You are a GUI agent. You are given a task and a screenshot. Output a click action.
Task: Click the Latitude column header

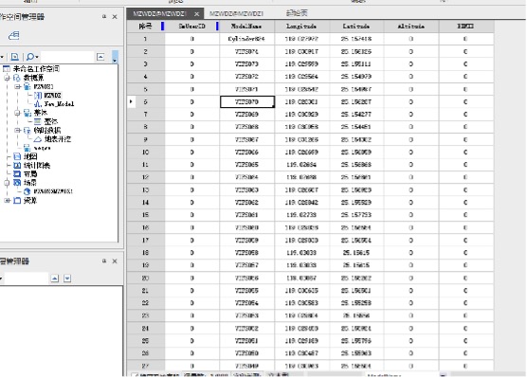click(356, 27)
